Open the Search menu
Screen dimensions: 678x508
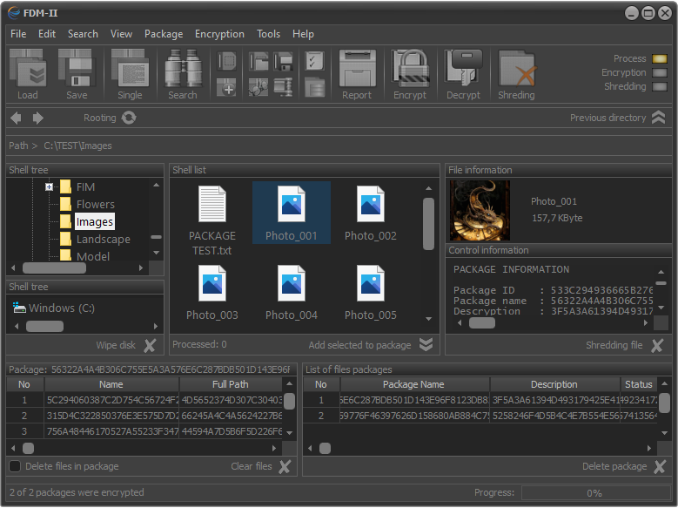click(x=83, y=34)
